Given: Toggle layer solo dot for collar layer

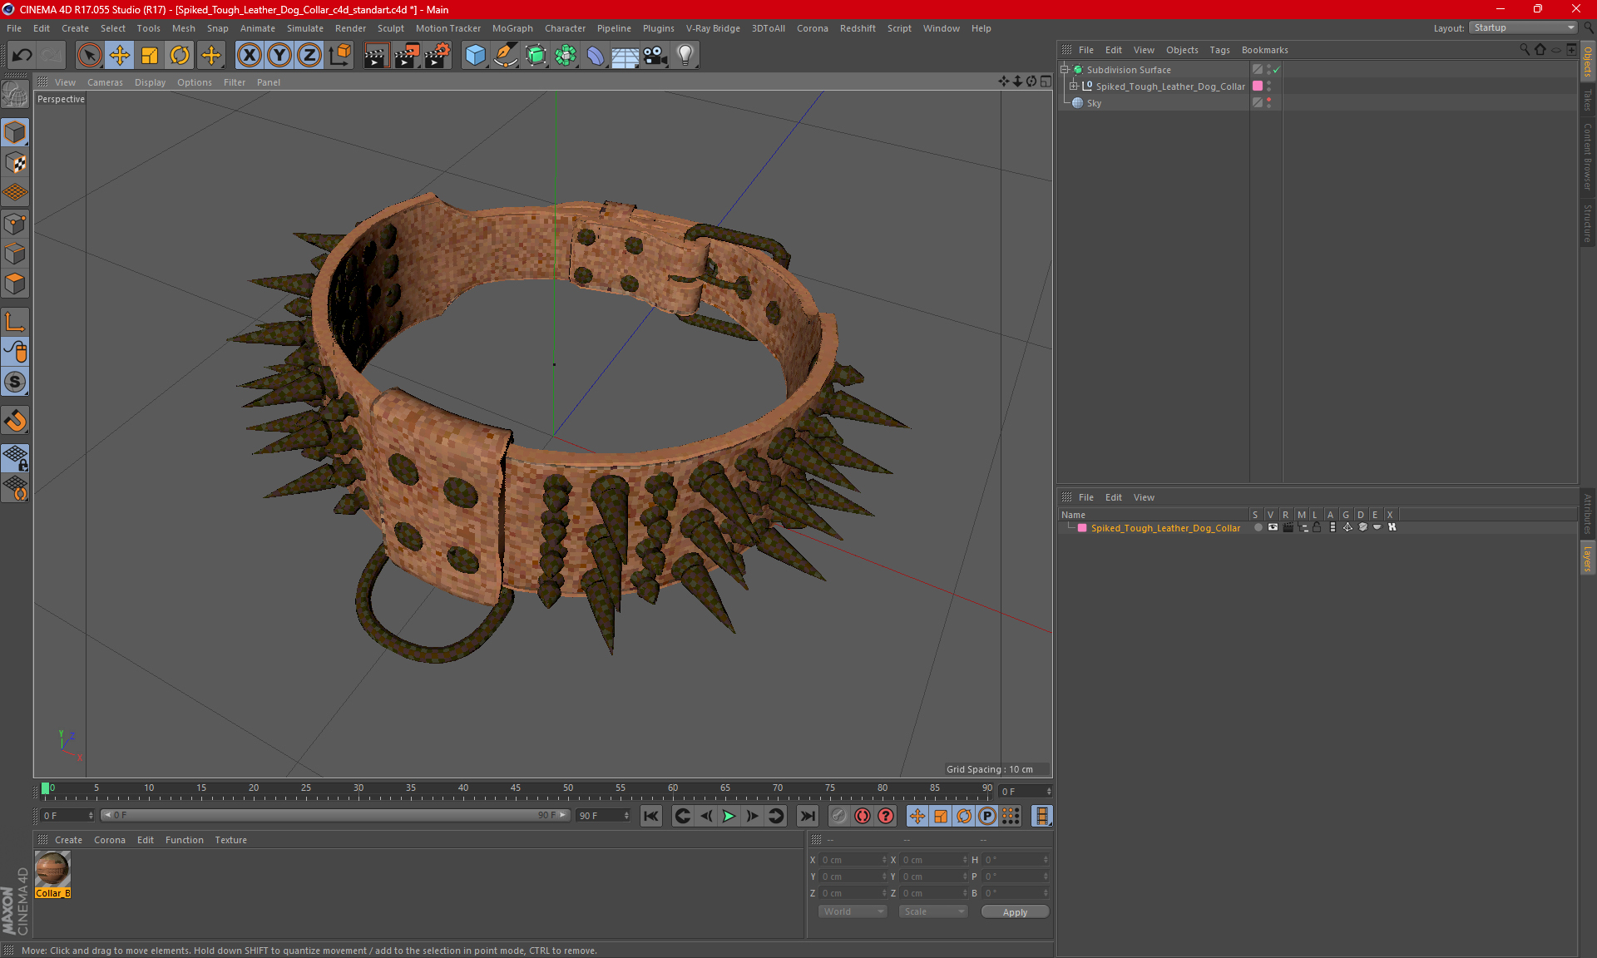Looking at the screenshot, I should (1258, 527).
